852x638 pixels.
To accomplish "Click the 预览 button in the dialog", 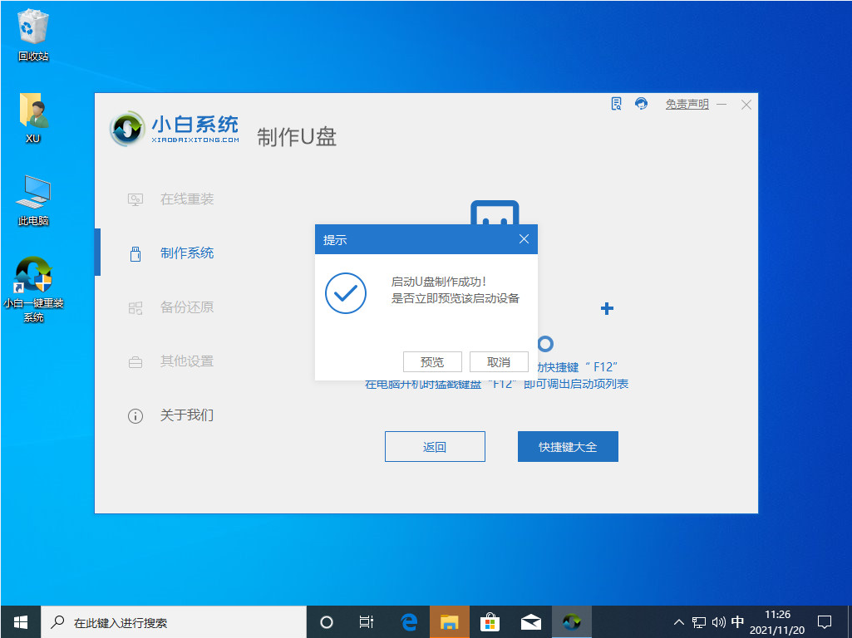I will pyautogui.click(x=432, y=361).
